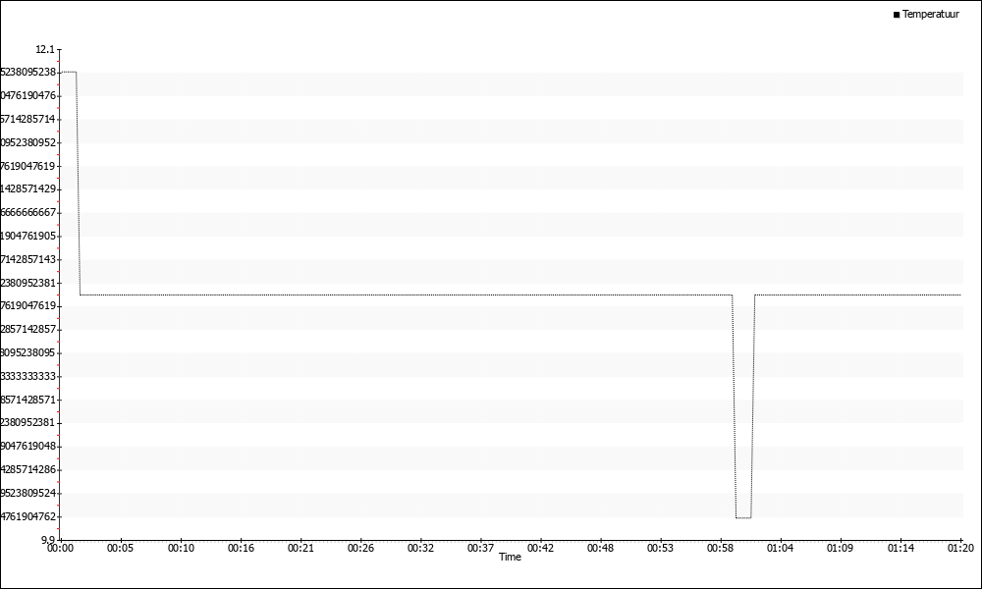Click the 00:53 time axis label

tap(660, 549)
